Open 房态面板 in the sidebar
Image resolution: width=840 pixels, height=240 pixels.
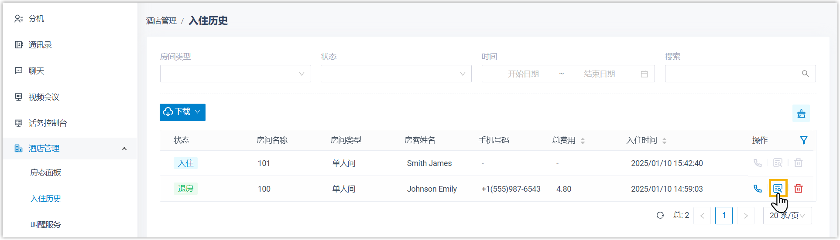(46, 172)
